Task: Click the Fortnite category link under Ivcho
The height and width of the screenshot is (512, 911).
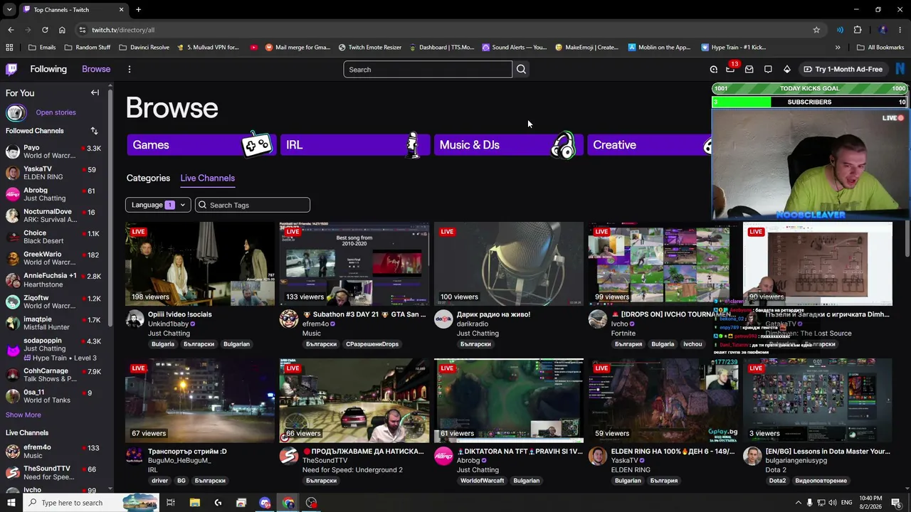Action: point(623,333)
